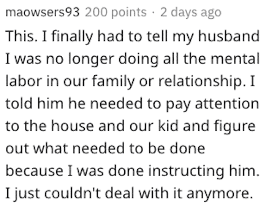Click the word labor in the third line

24,81
